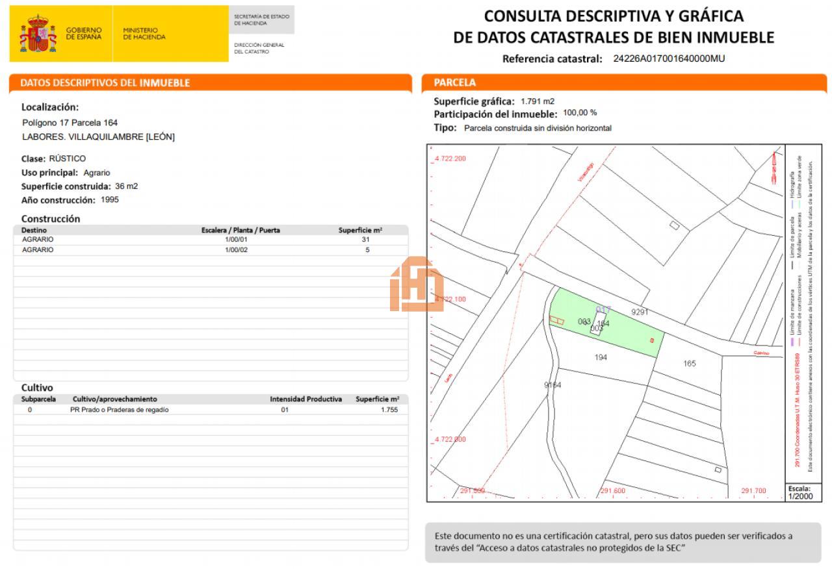Select the 'Gobierno de España' logo text
Screen dimensions: 832x569
click(84, 33)
